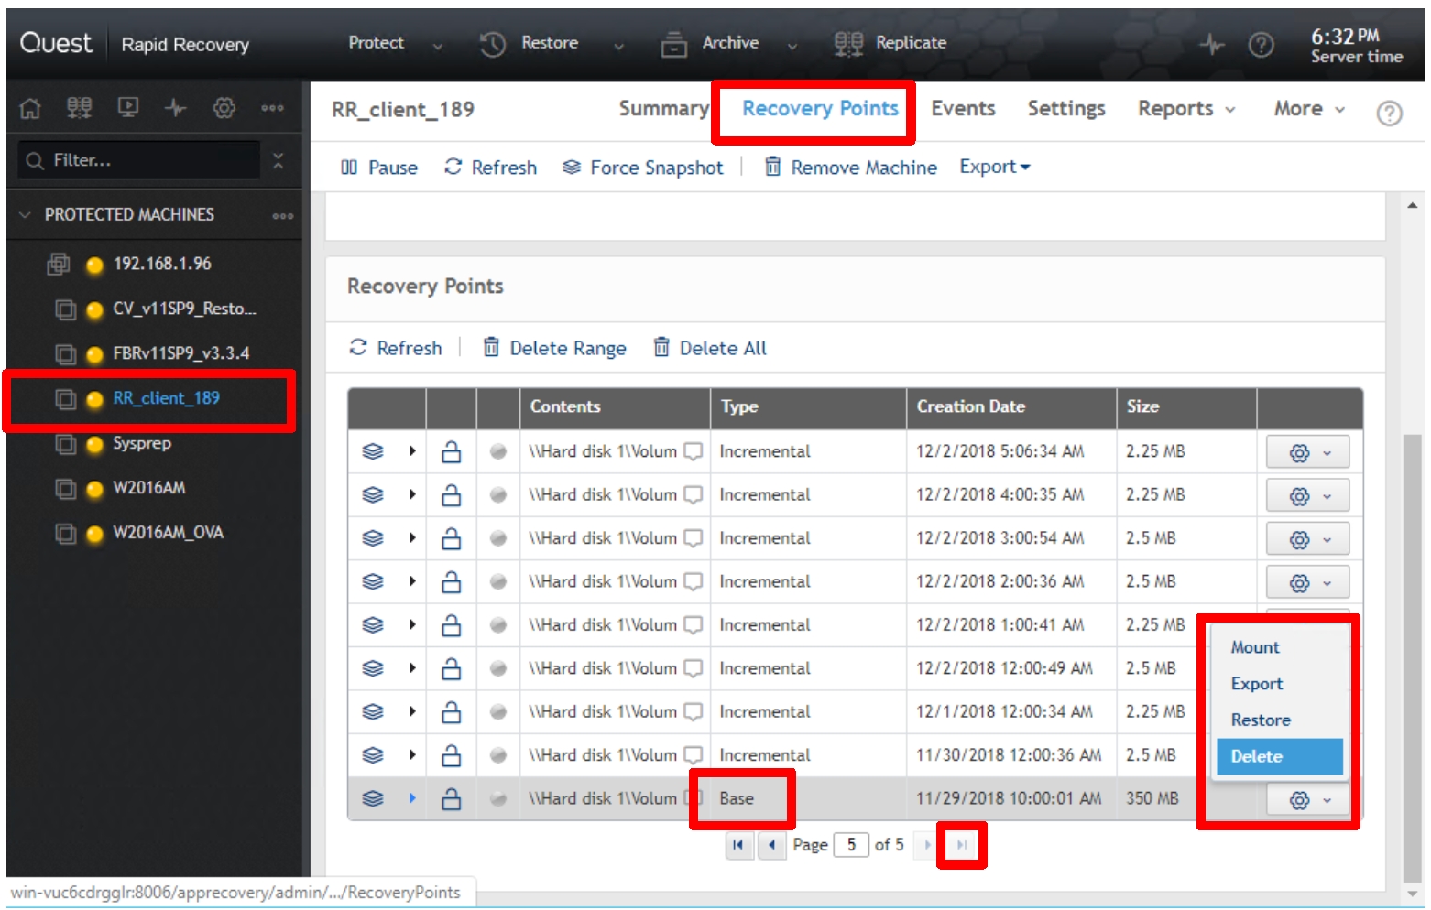Open Protected Machines ellipsis menu
This screenshot has width=1431, height=910.
pos(282,216)
